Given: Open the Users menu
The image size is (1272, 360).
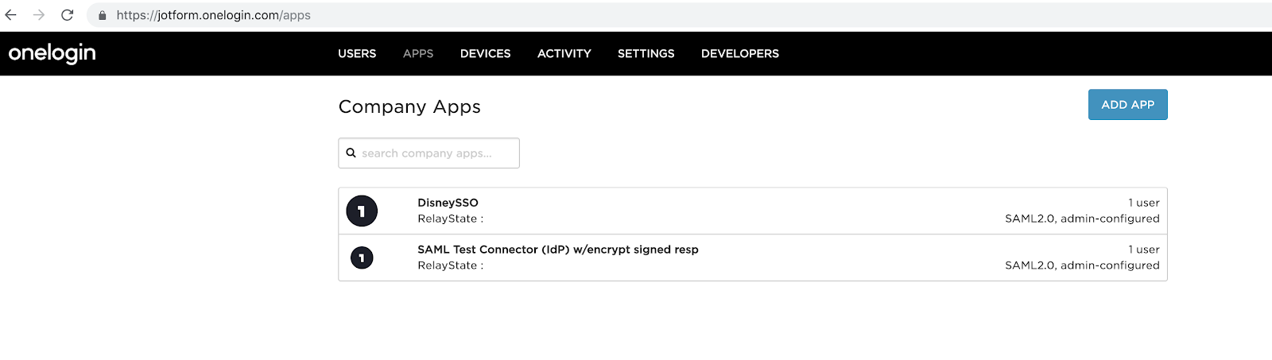Looking at the screenshot, I should 357,54.
